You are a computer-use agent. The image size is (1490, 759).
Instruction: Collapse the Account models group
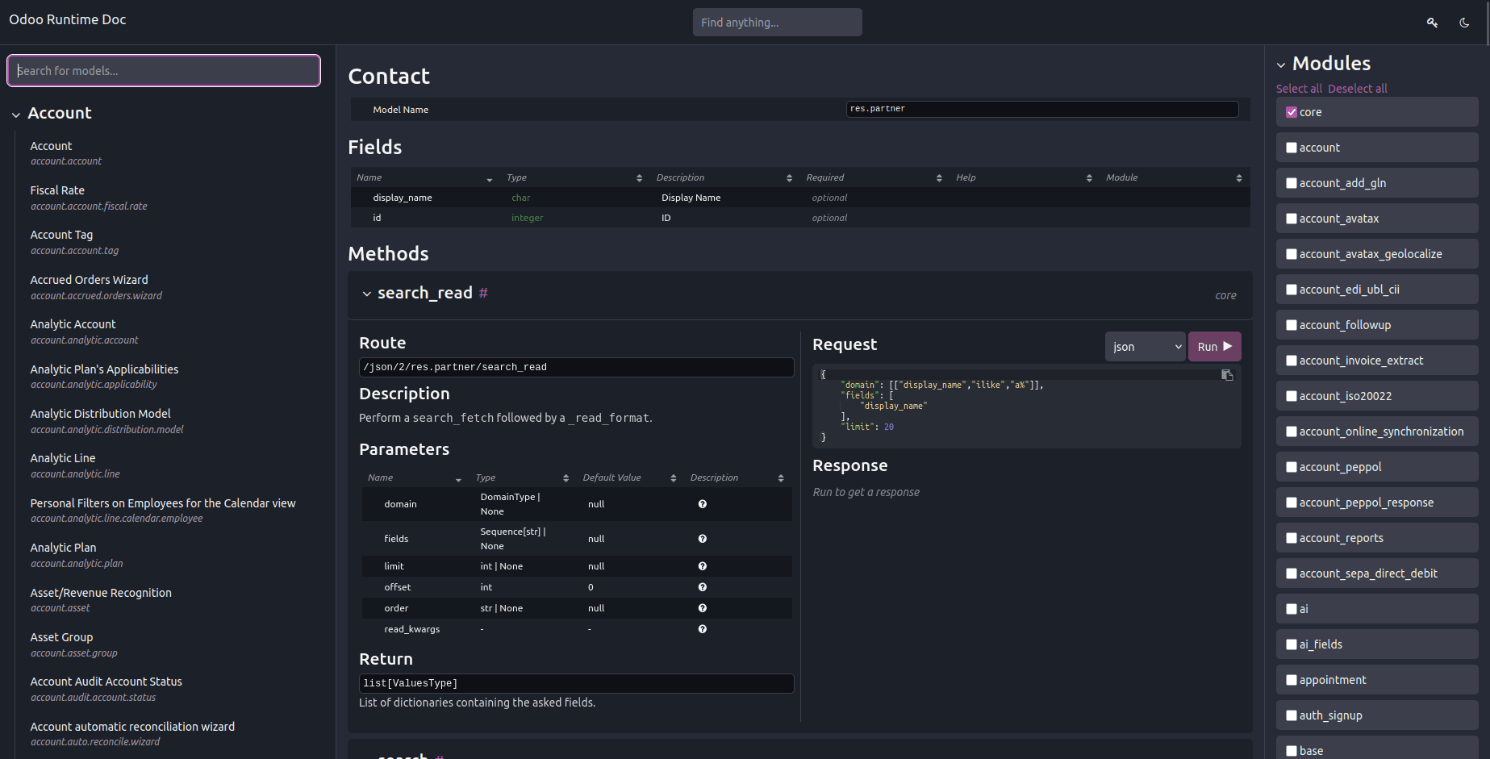pos(16,115)
